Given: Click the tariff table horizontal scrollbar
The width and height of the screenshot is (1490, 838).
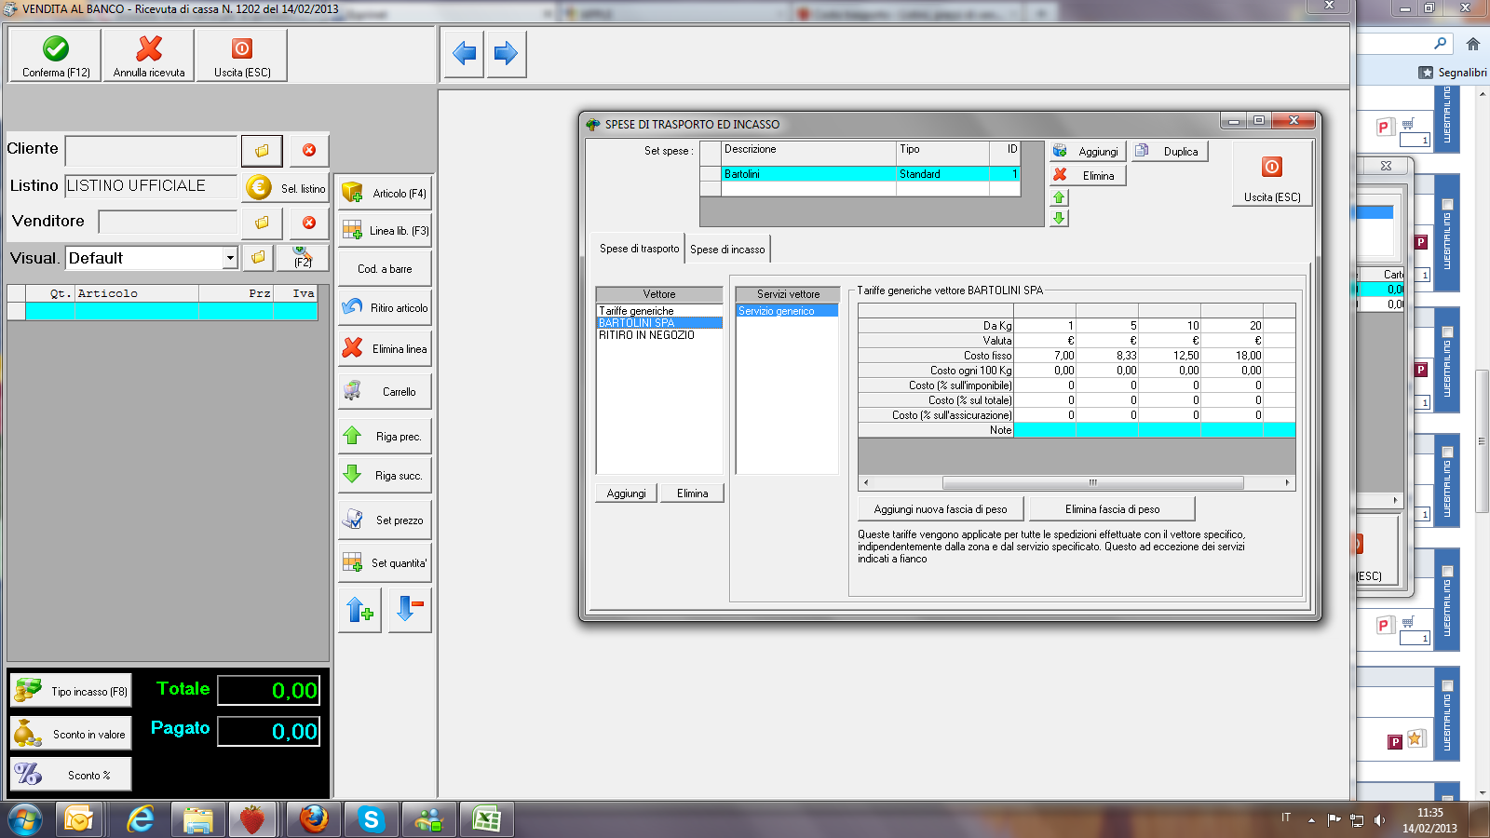Looking at the screenshot, I should pos(1076,482).
